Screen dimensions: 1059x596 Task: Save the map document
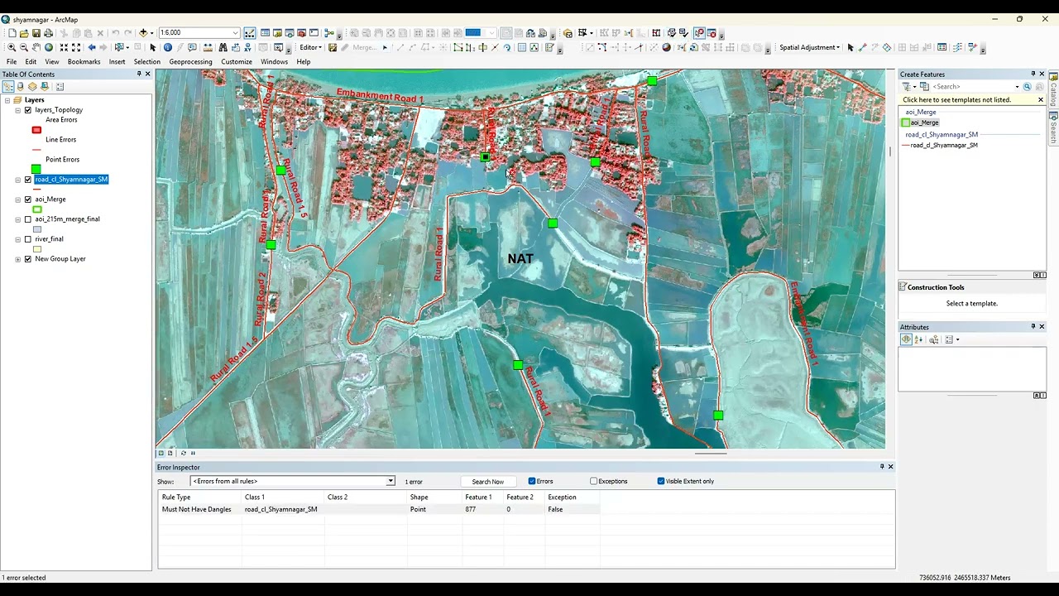click(36, 33)
